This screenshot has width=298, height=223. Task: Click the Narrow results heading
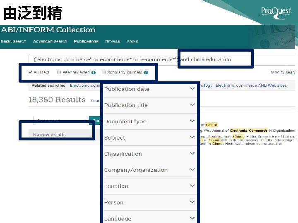pyautogui.click(x=49, y=135)
